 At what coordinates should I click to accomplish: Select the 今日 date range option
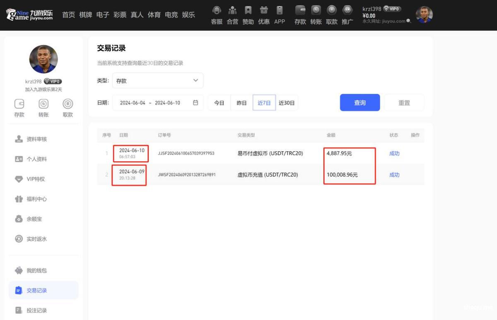[x=219, y=103]
